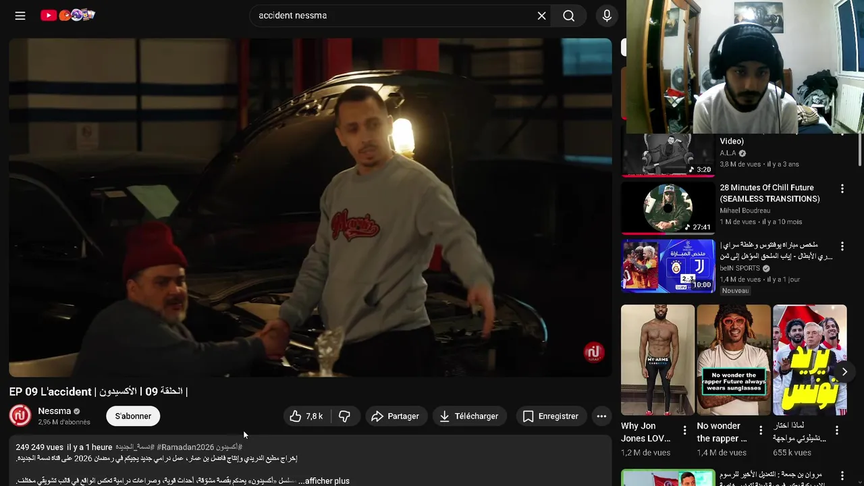Dislike the video
864x486 pixels.
(x=345, y=416)
